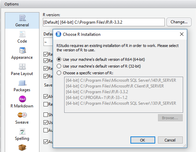Pick the SQL Server\140\R_SERVER entry
The image size is (196, 152).
coord(121,80)
